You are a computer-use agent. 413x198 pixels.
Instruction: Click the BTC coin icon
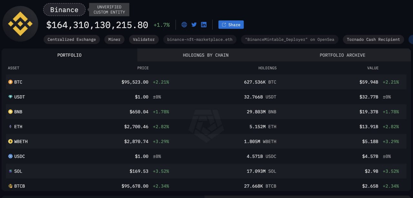pyautogui.click(x=10, y=82)
